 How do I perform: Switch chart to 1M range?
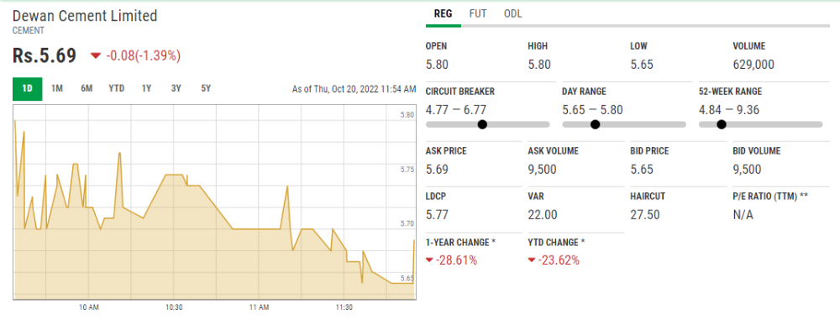pyautogui.click(x=57, y=89)
